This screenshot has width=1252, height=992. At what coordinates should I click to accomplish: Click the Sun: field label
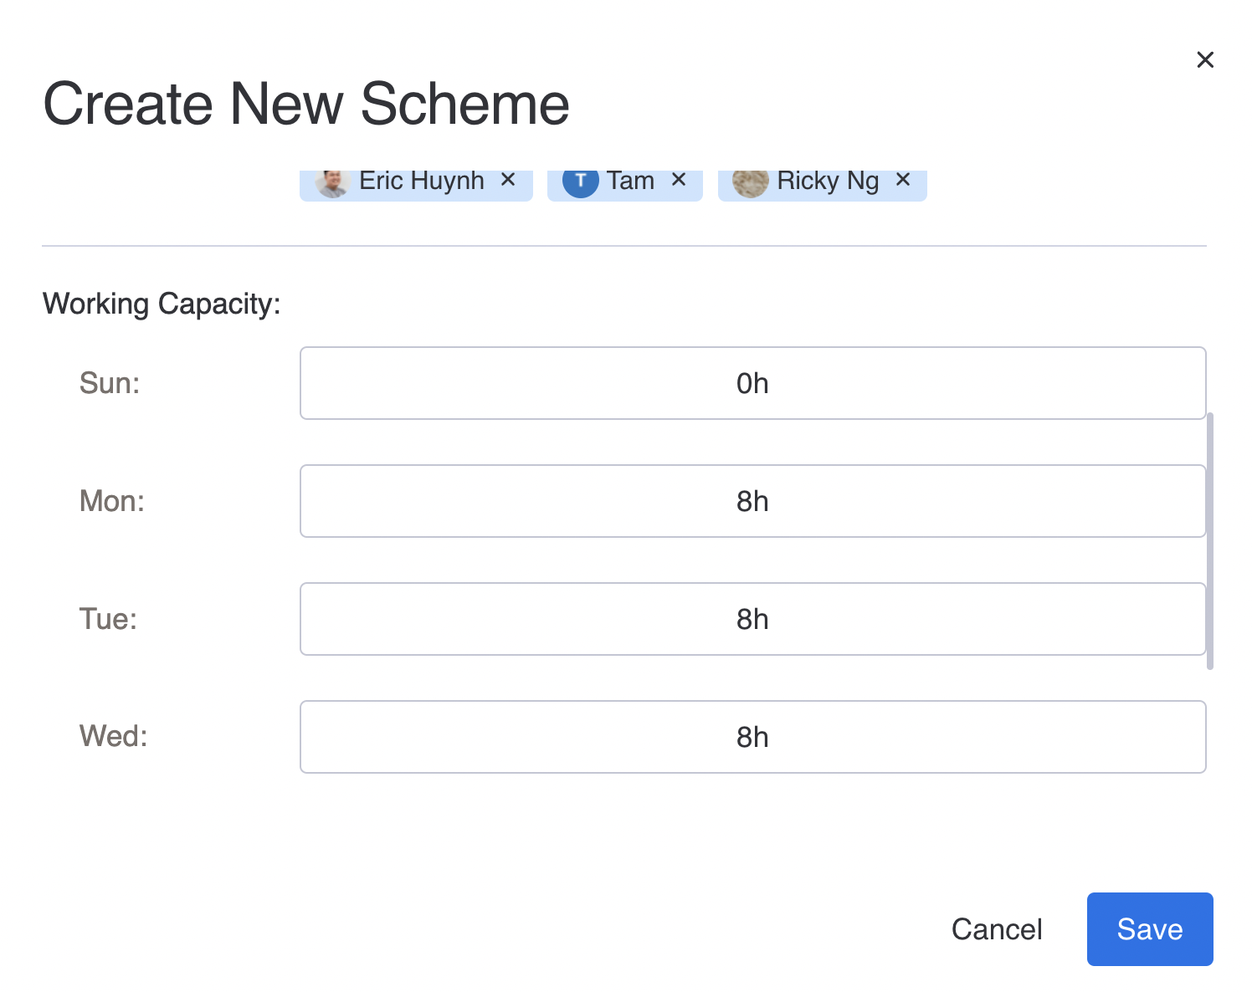[x=110, y=383]
